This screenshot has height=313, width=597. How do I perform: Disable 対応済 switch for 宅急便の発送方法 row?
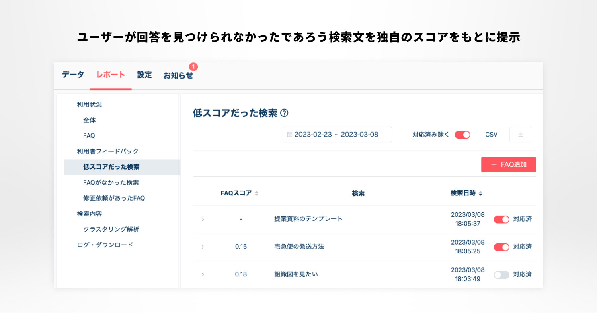coord(501,247)
